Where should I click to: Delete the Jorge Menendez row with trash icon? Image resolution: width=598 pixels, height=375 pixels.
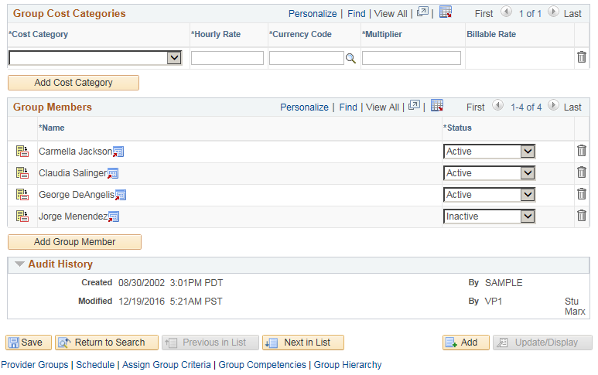click(582, 216)
